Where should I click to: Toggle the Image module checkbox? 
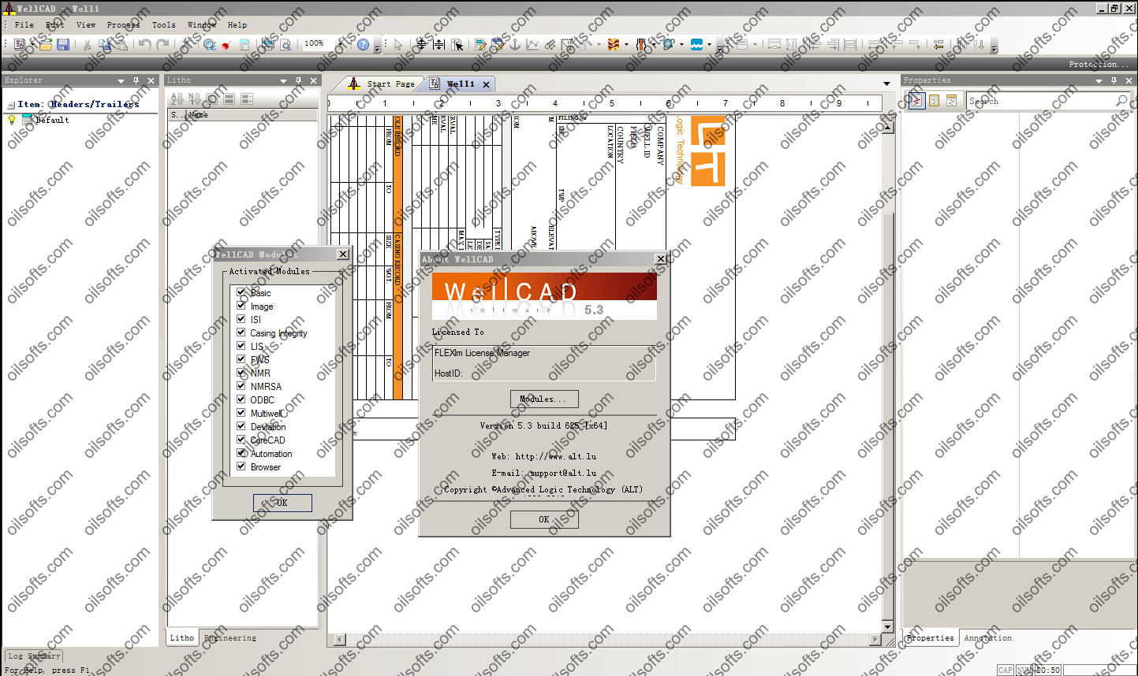[x=241, y=306]
